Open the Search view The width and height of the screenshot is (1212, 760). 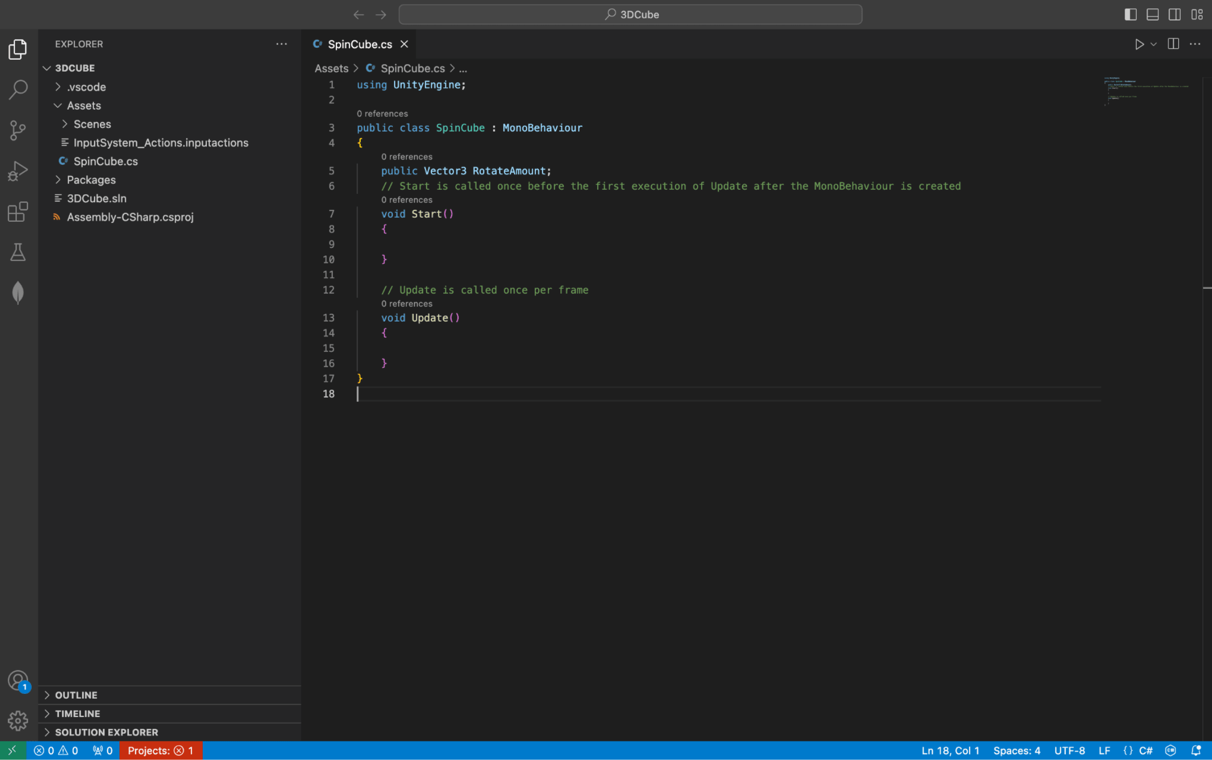tap(18, 89)
